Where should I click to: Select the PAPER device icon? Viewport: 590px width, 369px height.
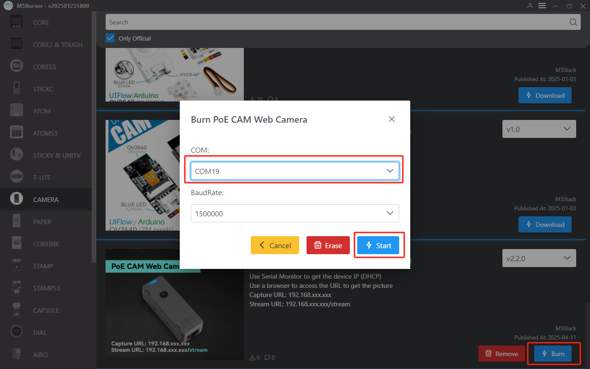17,221
